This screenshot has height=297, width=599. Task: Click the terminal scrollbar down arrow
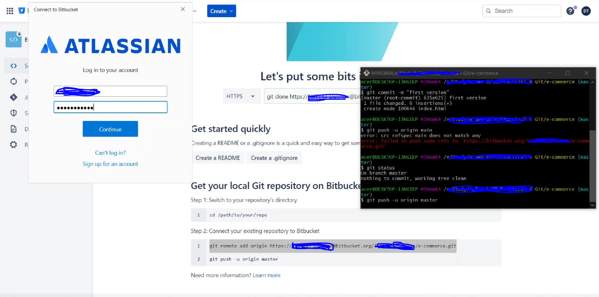point(592,205)
